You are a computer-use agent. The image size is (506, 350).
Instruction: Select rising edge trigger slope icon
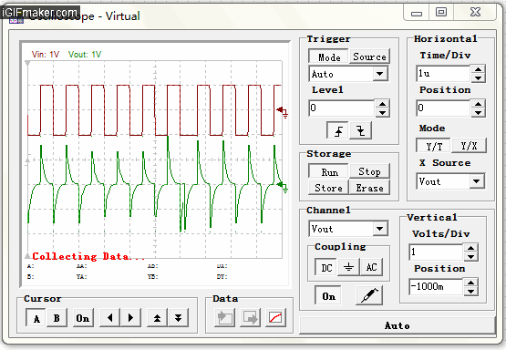[337, 130]
